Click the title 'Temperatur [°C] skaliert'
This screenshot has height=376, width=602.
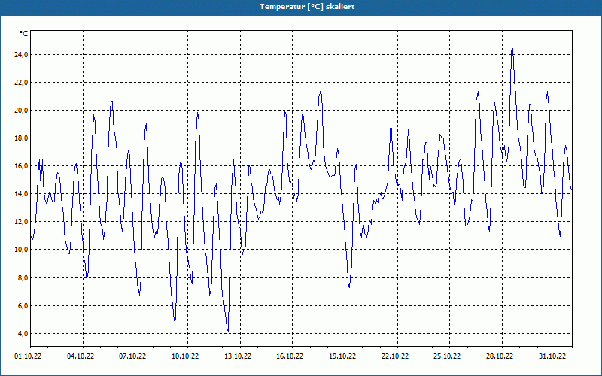[307, 7]
